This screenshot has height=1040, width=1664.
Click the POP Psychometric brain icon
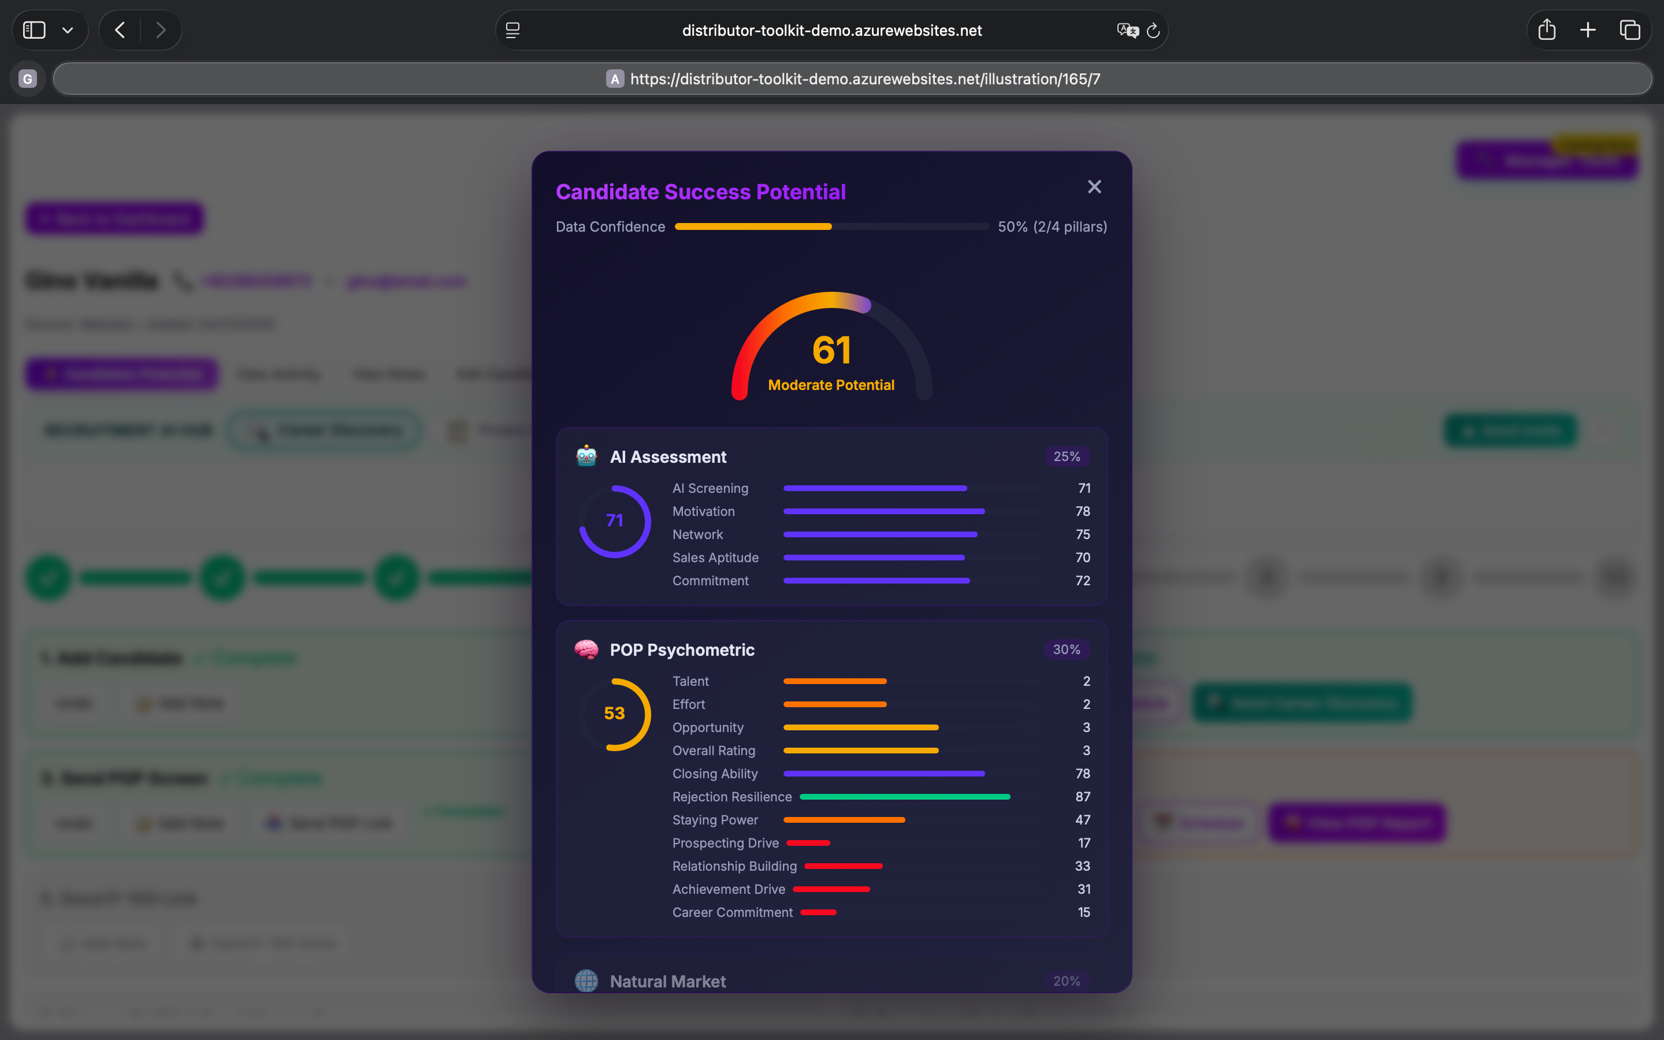(x=586, y=649)
